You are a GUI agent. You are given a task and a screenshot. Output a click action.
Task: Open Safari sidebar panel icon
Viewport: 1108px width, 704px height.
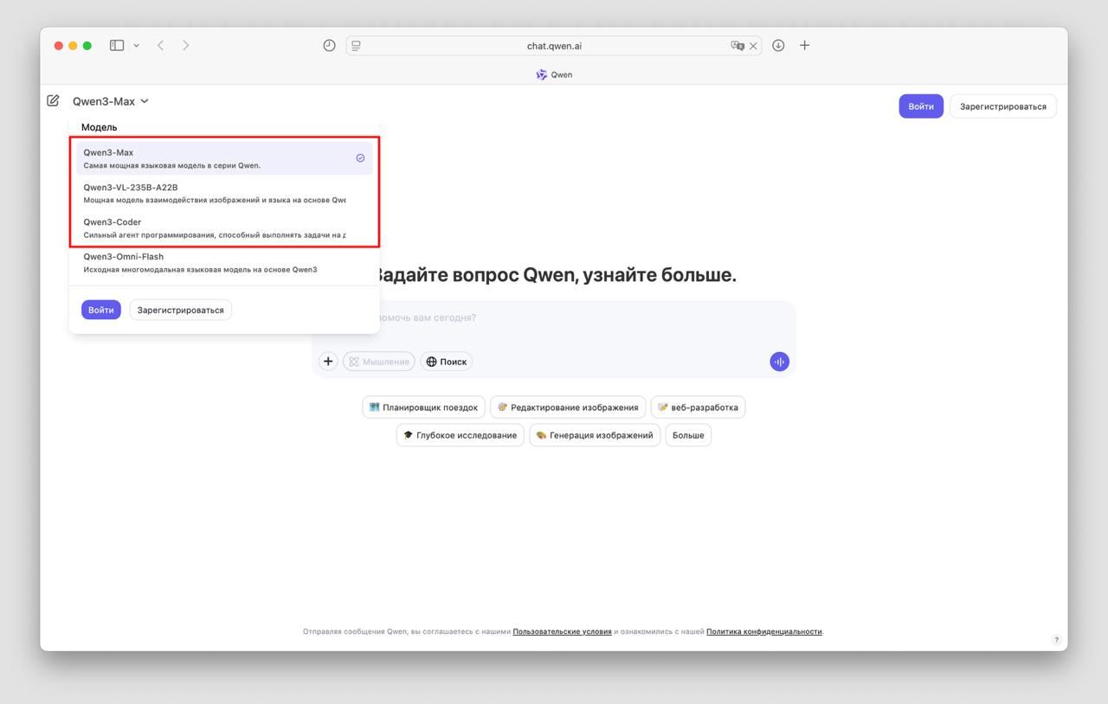click(117, 46)
